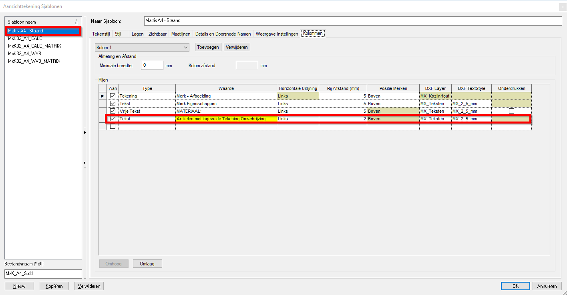Click the MX_KozijnHout layer cell
The height and width of the screenshot is (295, 567).
[435, 96]
